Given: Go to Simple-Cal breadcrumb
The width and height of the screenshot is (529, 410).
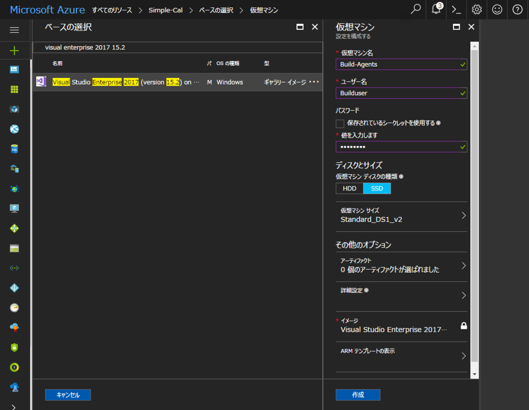Looking at the screenshot, I should (165, 10).
